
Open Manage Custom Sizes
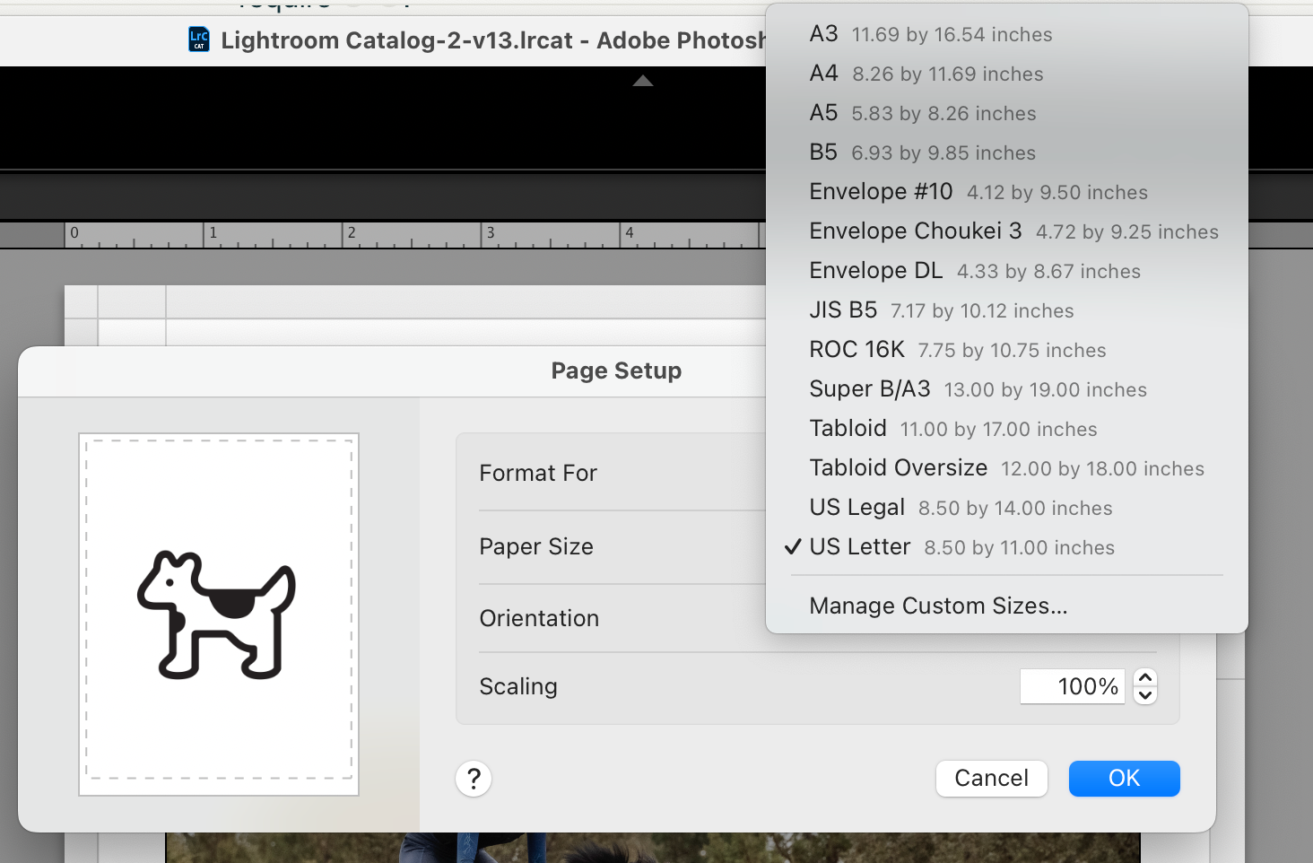938,606
